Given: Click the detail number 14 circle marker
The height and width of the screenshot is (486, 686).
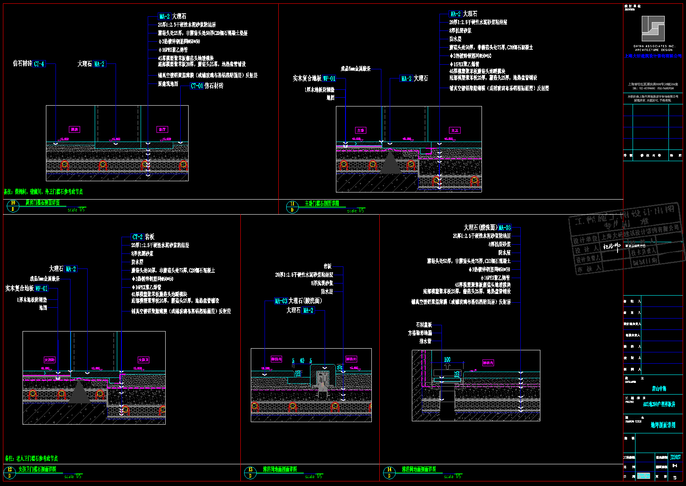Looking at the screenshot, I should tap(389, 473).
